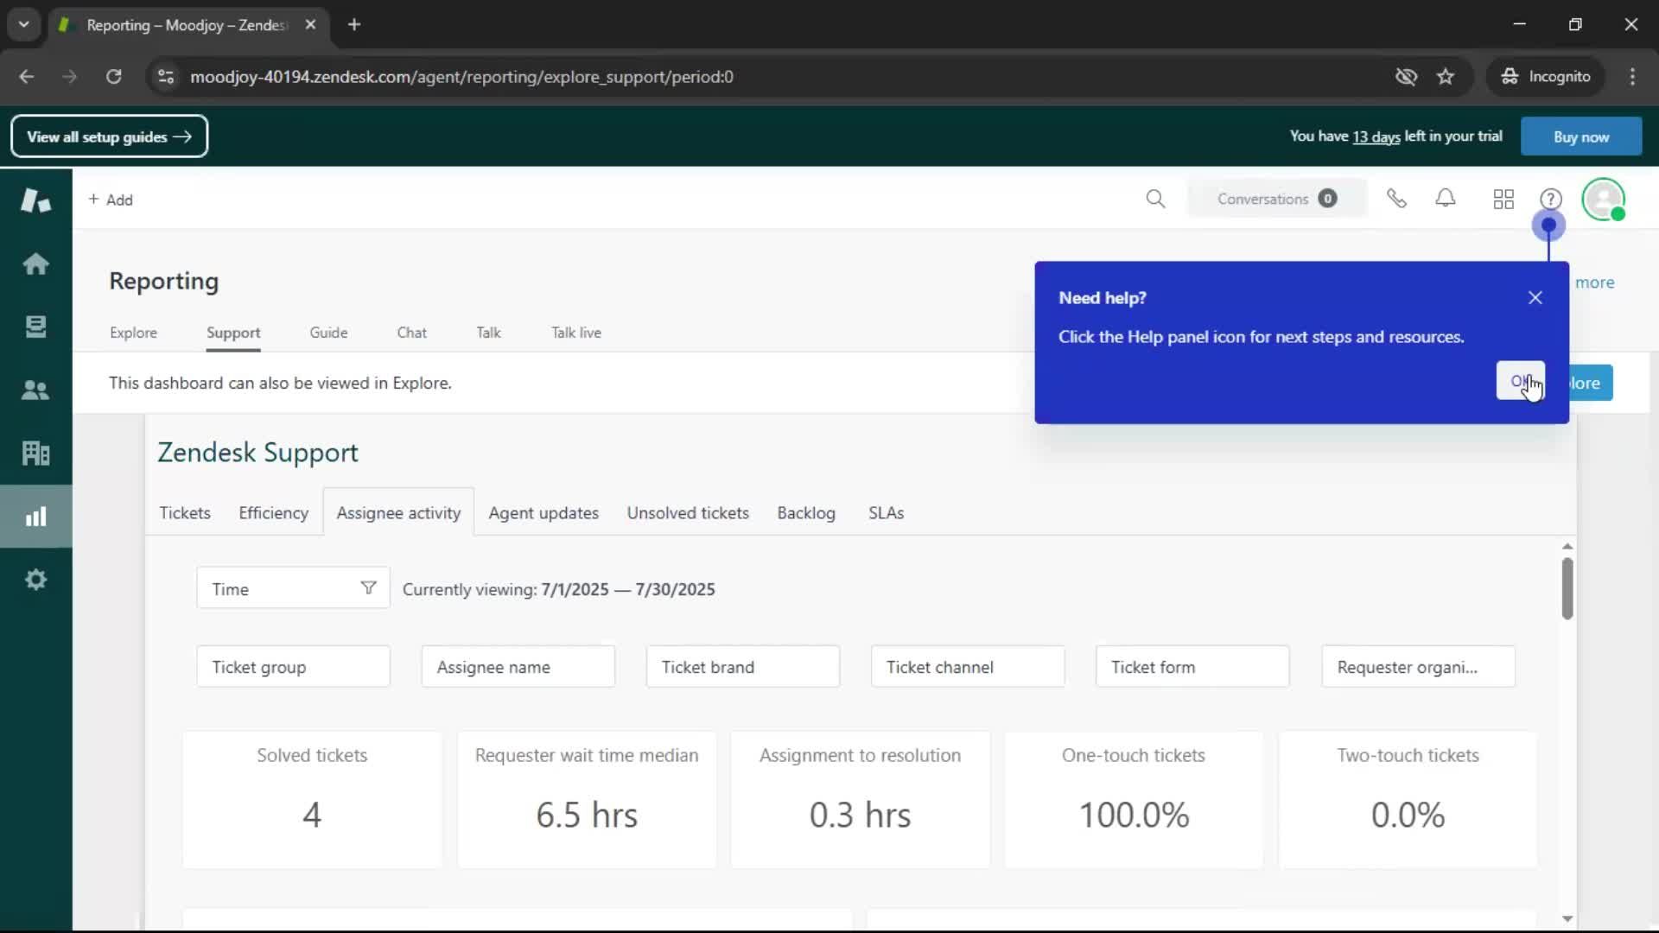Open the user profile avatar
Image resolution: width=1659 pixels, height=933 pixels.
click(1604, 200)
